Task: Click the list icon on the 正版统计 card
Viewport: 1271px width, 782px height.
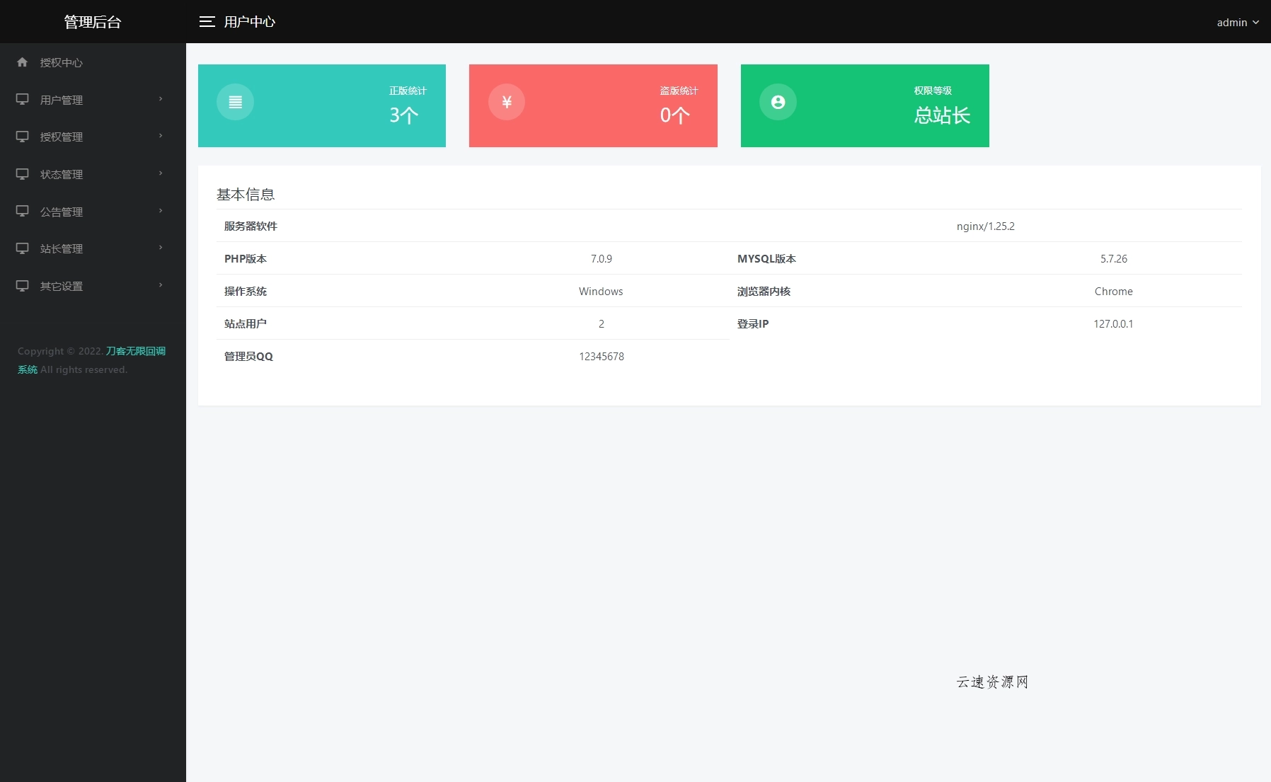Action: [235, 102]
